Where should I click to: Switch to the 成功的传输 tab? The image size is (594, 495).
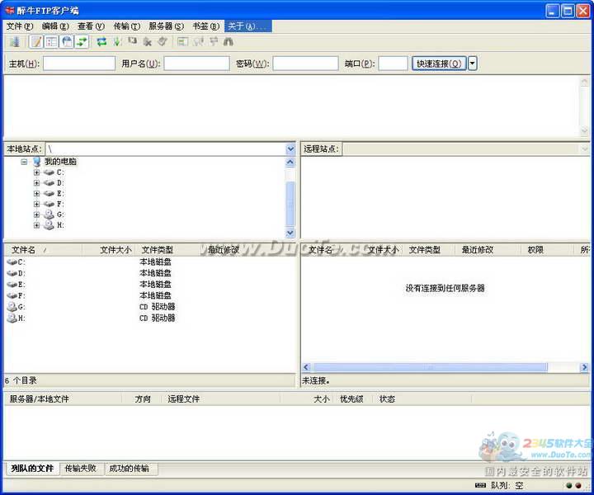(130, 469)
